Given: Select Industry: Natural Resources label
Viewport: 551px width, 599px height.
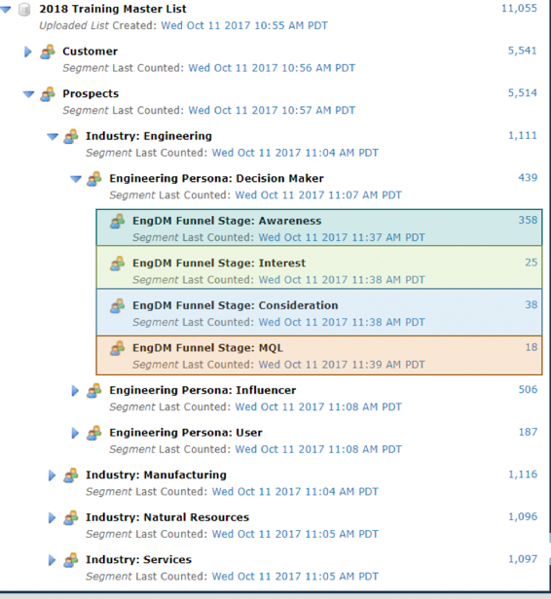Looking at the screenshot, I should coord(167,517).
